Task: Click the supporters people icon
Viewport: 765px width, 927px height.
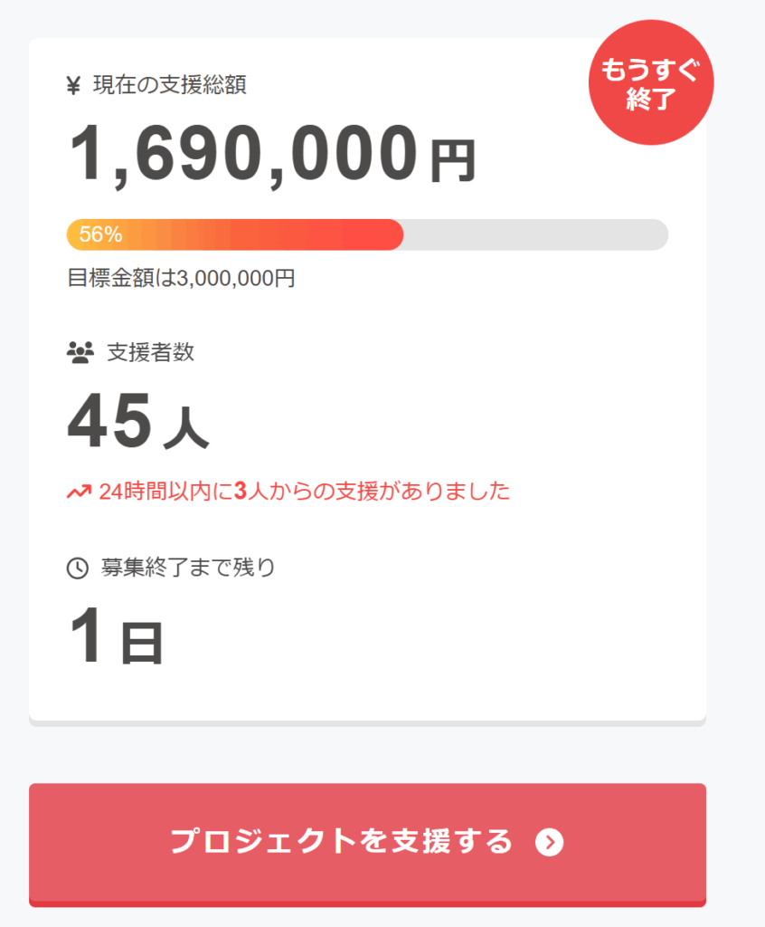Action: pyautogui.click(x=80, y=352)
